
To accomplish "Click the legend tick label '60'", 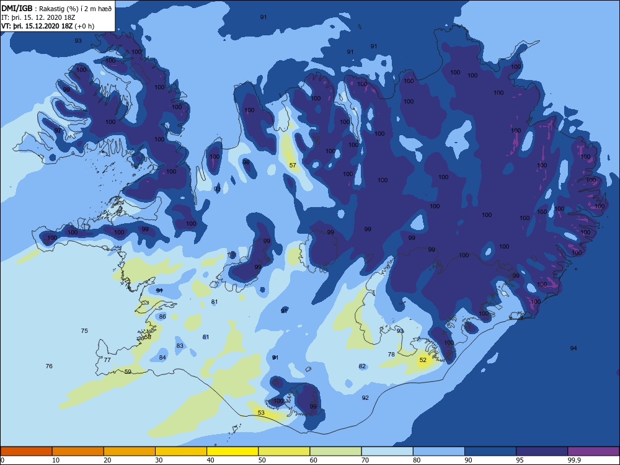I will 314,460.
